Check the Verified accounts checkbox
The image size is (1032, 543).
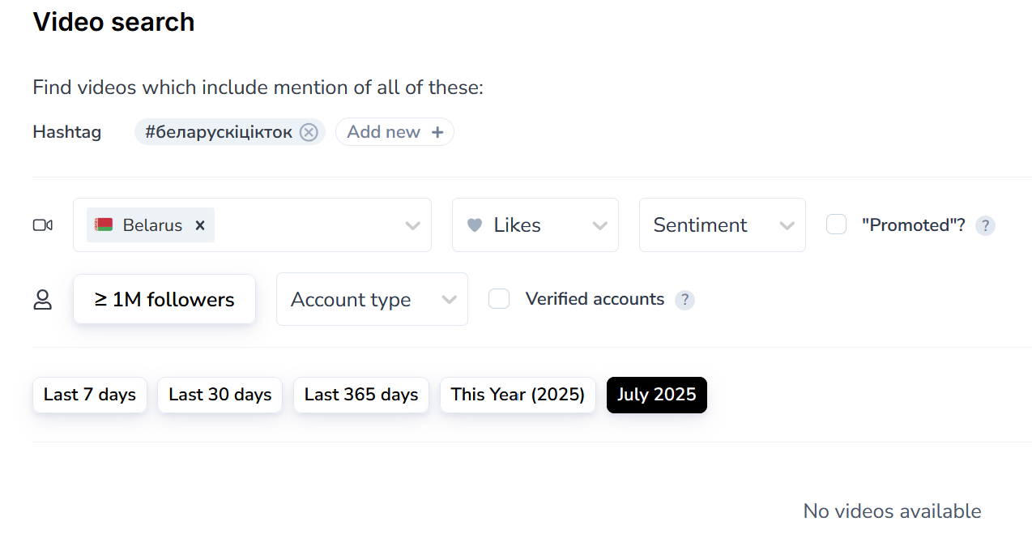click(499, 299)
